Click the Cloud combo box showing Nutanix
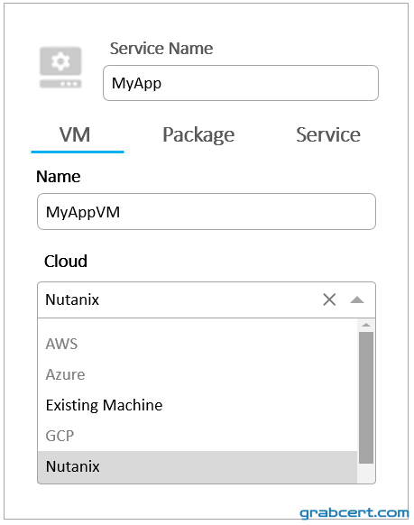The image size is (414, 525). click(207, 299)
